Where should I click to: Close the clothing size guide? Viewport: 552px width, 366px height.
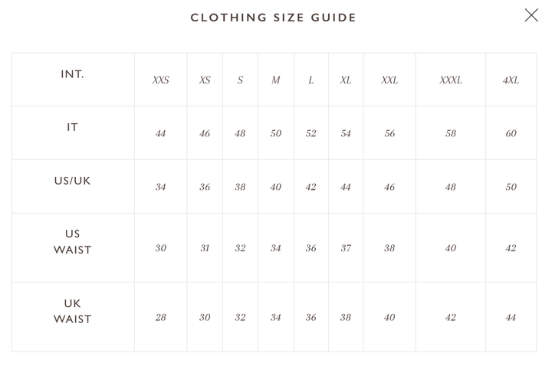[531, 15]
